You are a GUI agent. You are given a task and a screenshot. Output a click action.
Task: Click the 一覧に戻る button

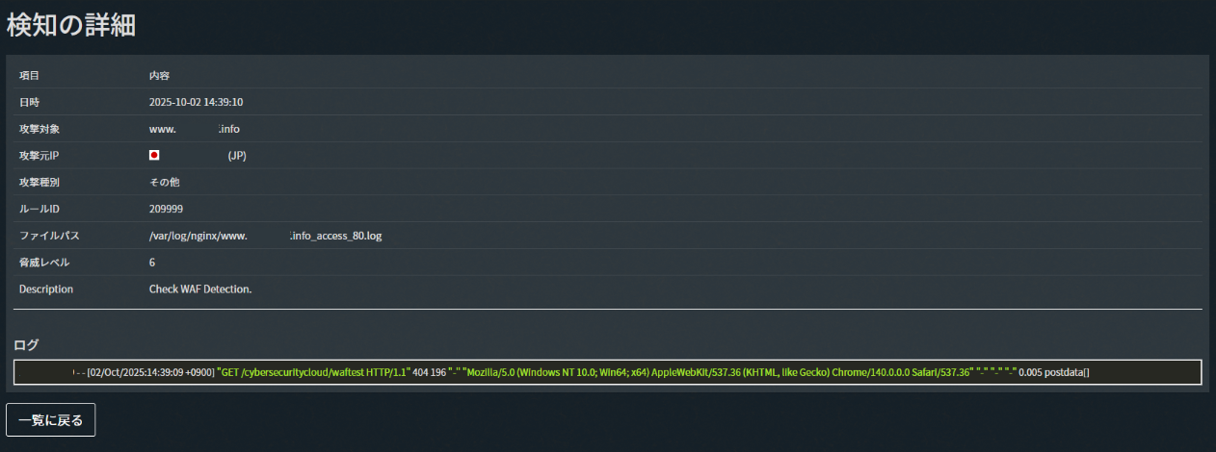pyautogui.click(x=50, y=420)
